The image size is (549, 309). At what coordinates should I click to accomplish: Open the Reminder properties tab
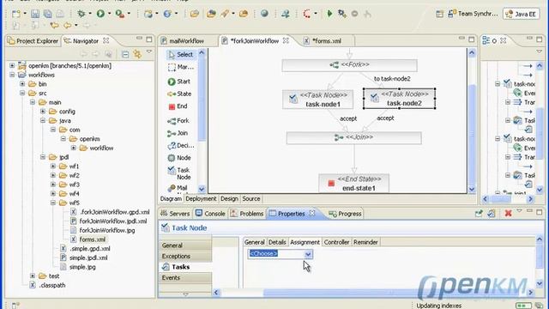(x=365, y=242)
